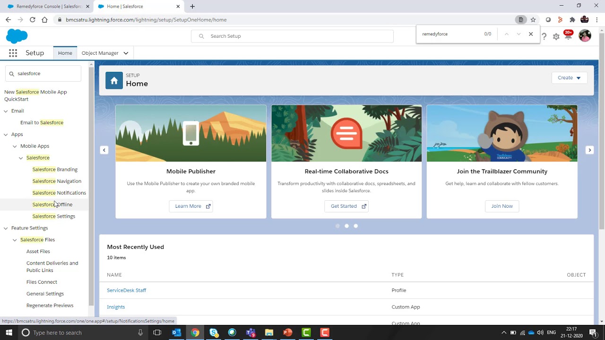Go to next carousel slide
The width and height of the screenshot is (605, 340).
point(589,150)
